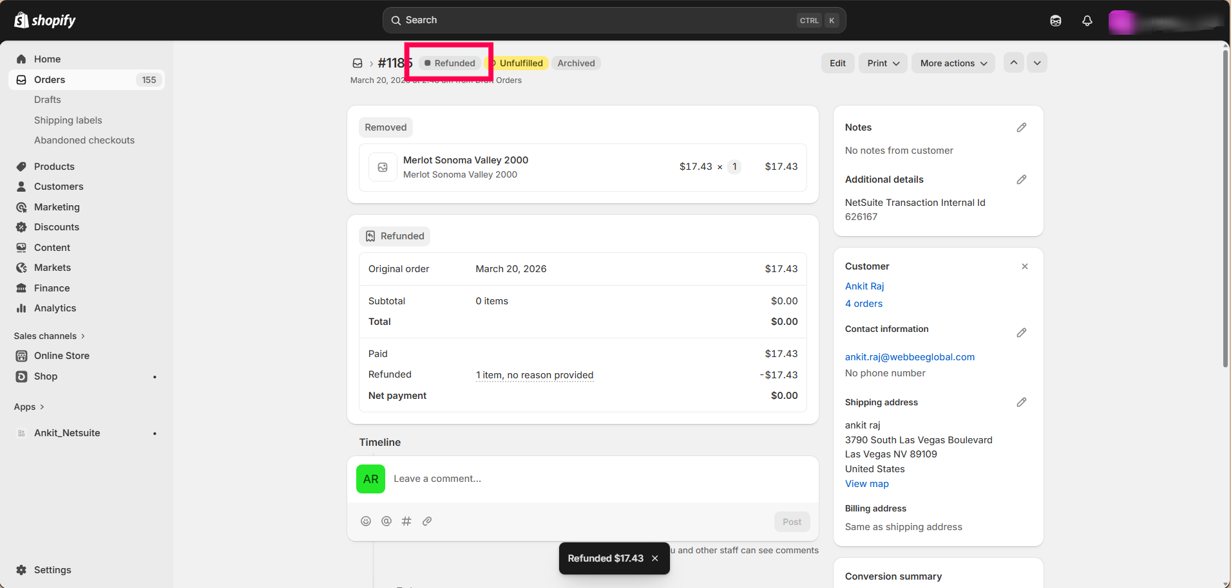Attach a file using paperclip icon
The image size is (1231, 588).
point(427,521)
